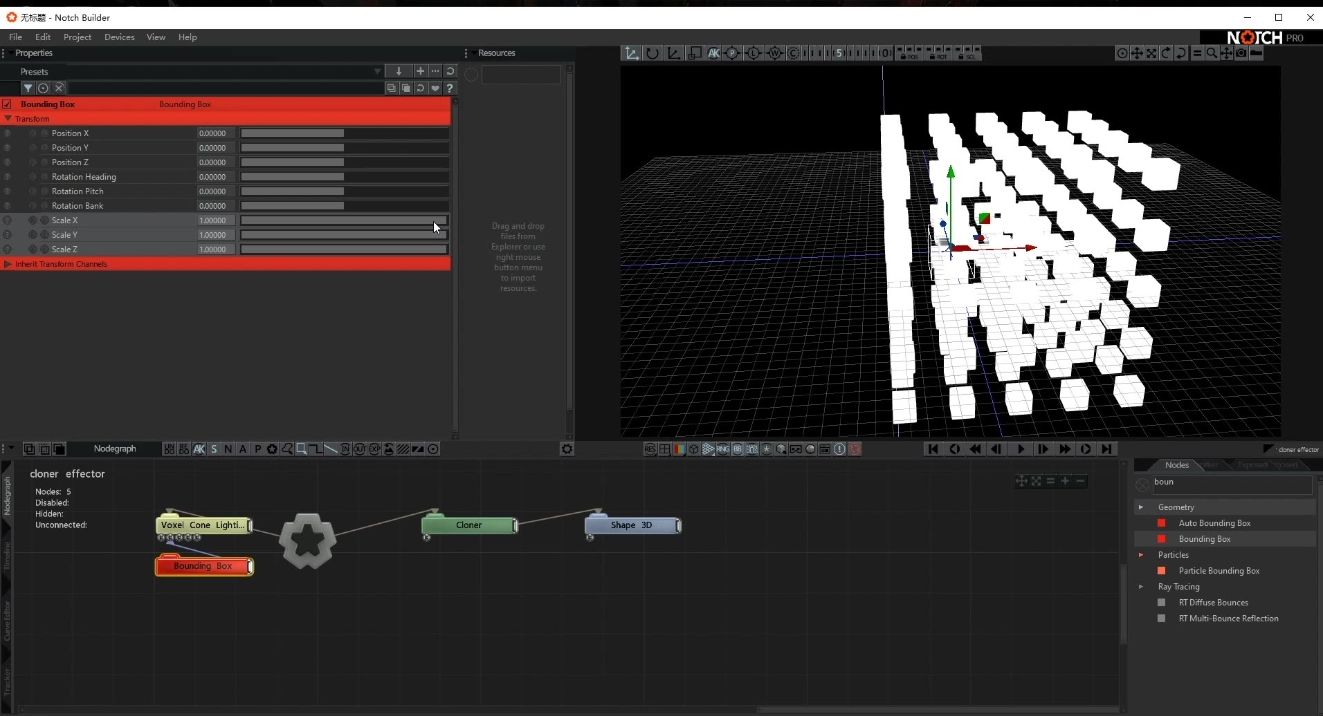Select the Cloner node in nodegraph
The height and width of the screenshot is (716, 1323).
point(468,525)
